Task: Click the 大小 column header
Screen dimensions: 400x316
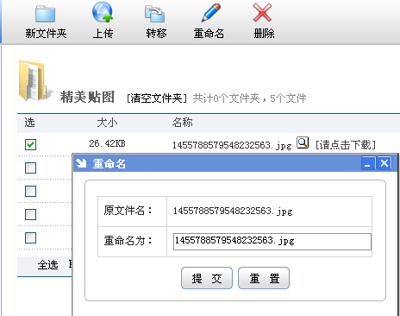Action: tap(107, 123)
